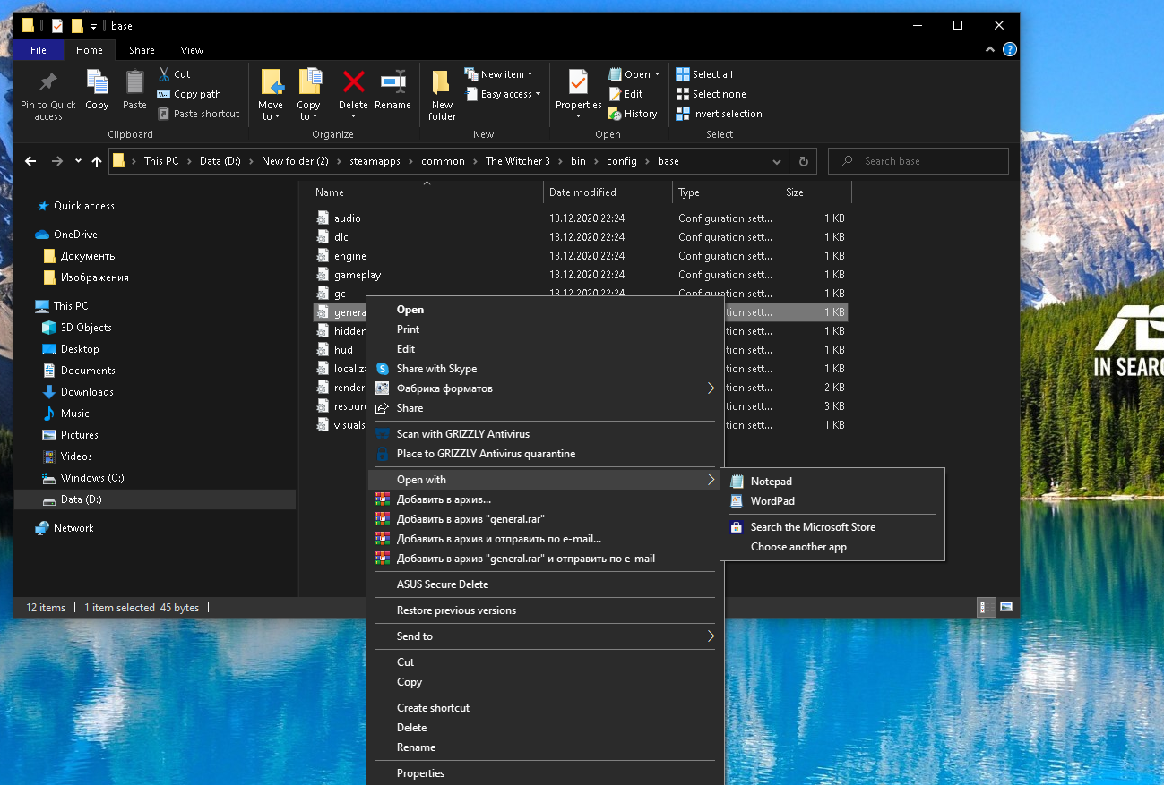Open the blue Help question mark
This screenshot has width=1164, height=785.
point(1010,50)
